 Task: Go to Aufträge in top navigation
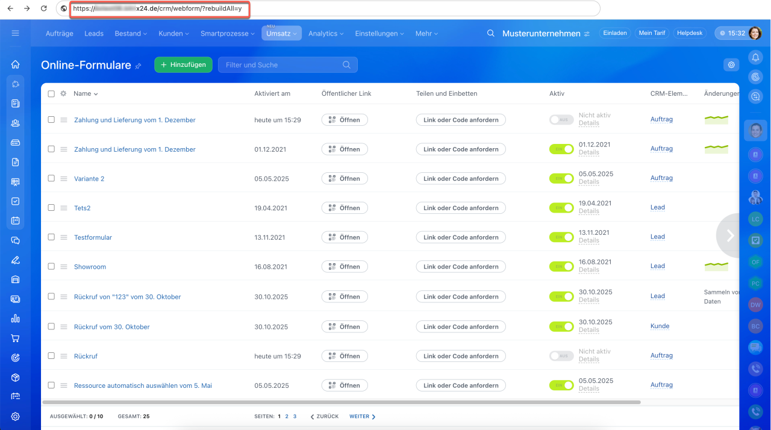point(59,34)
